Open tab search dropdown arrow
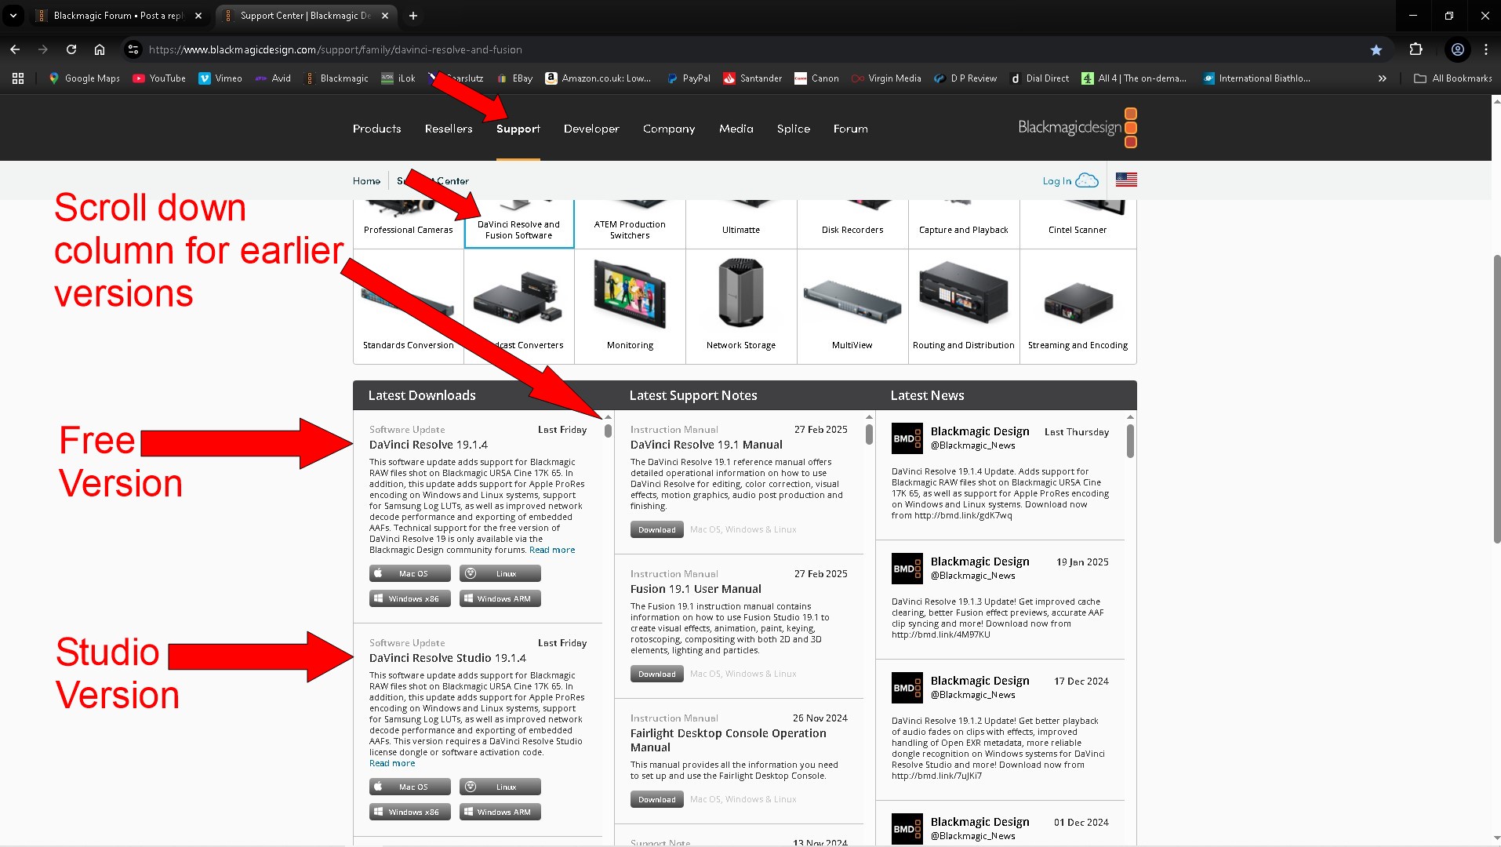Image resolution: width=1501 pixels, height=847 pixels. click(x=13, y=16)
